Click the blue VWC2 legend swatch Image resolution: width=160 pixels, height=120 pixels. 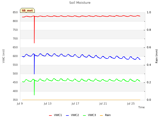point(67,115)
